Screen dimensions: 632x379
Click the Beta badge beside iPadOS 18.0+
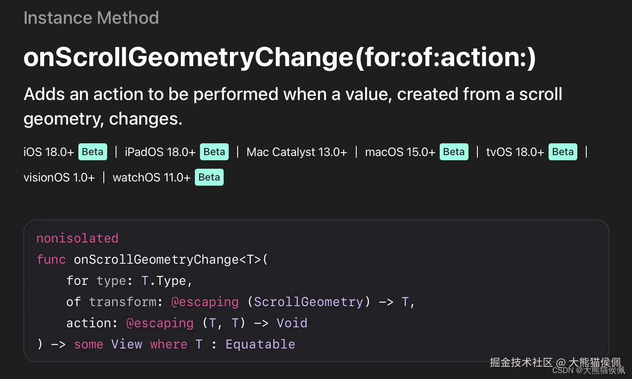tap(214, 152)
